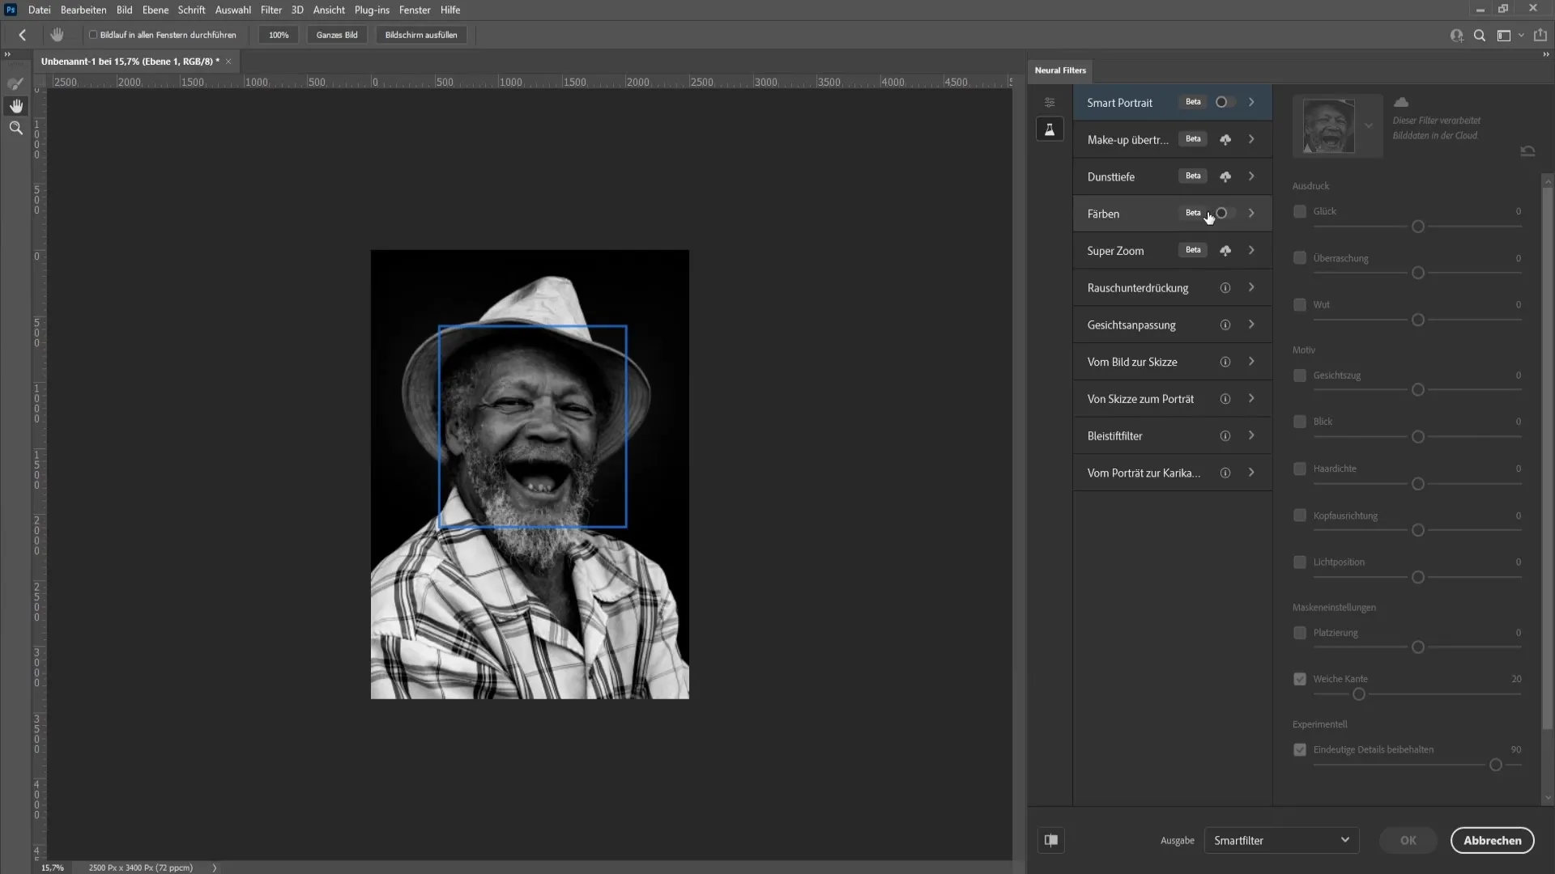
Task: Expand the Smart Portrait filter chevron
Action: pyautogui.click(x=1252, y=102)
